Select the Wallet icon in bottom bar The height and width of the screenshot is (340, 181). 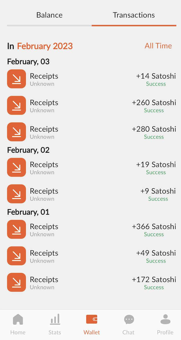coord(92,319)
